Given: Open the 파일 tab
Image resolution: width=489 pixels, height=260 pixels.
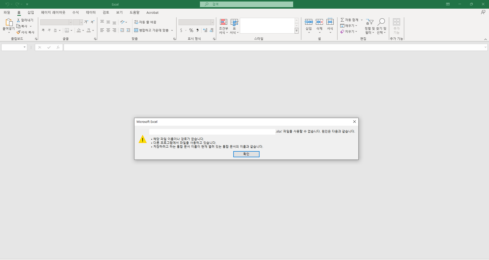Looking at the screenshot, I should pyautogui.click(x=7, y=12).
